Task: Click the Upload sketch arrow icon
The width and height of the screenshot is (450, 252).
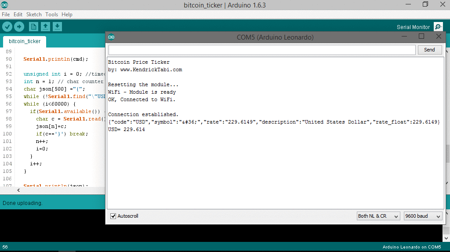Action: pos(19,27)
